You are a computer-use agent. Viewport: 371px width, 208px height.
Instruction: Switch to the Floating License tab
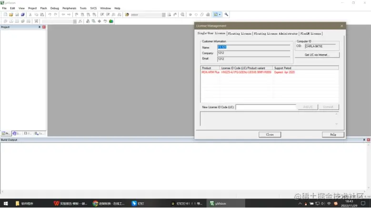pos(240,34)
